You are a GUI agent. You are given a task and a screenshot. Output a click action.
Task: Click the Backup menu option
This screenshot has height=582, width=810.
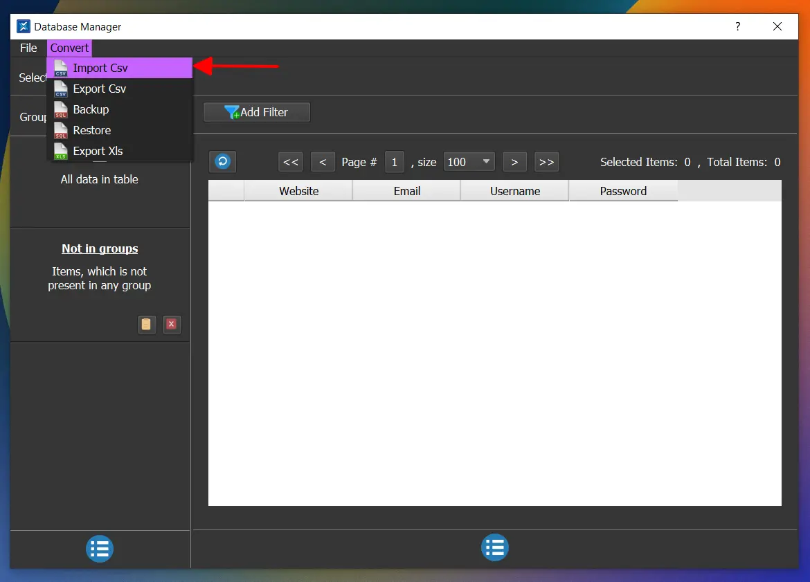pyautogui.click(x=119, y=109)
